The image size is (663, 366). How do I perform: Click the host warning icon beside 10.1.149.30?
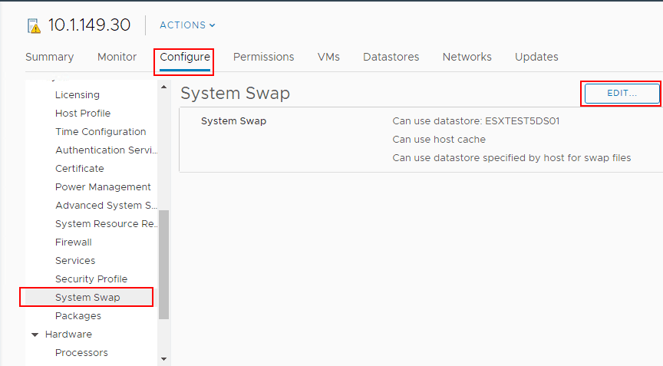[x=34, y=25]
